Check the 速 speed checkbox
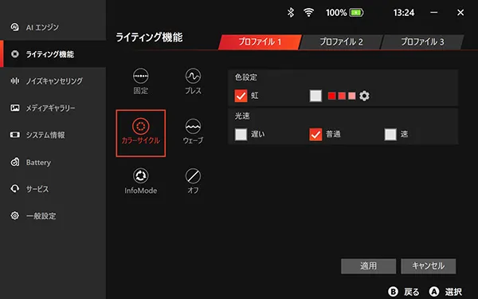478x299 pixels. point(390,134)
